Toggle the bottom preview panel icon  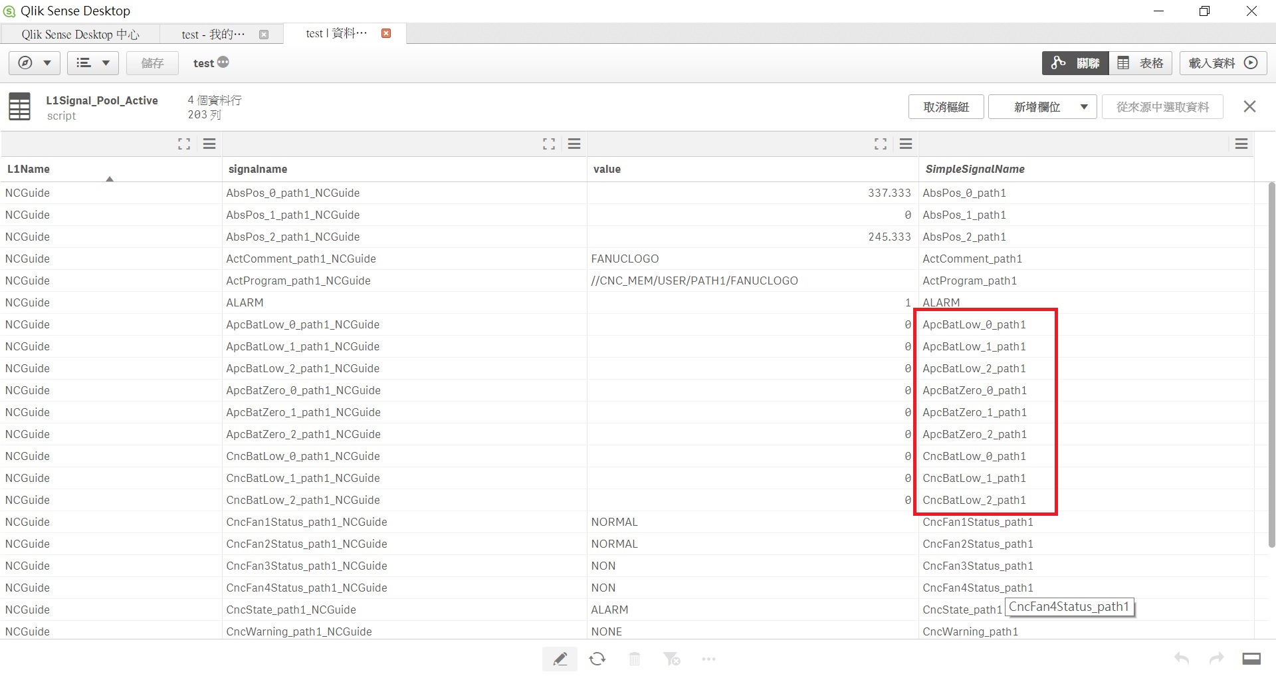pos(1251,658)
